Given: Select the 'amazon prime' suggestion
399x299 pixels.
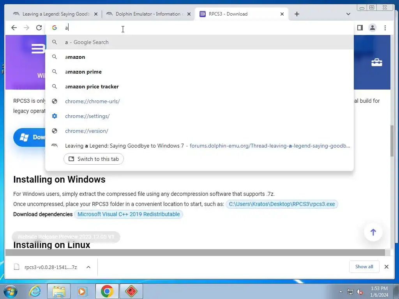Looking at the screenshot, I should click(199, 72).
